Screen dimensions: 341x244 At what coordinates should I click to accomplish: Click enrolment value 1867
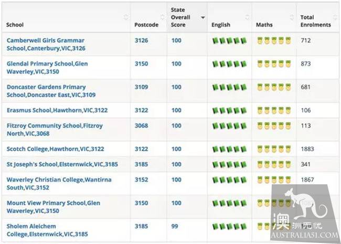pyautogui.click(x=307, y=180)
